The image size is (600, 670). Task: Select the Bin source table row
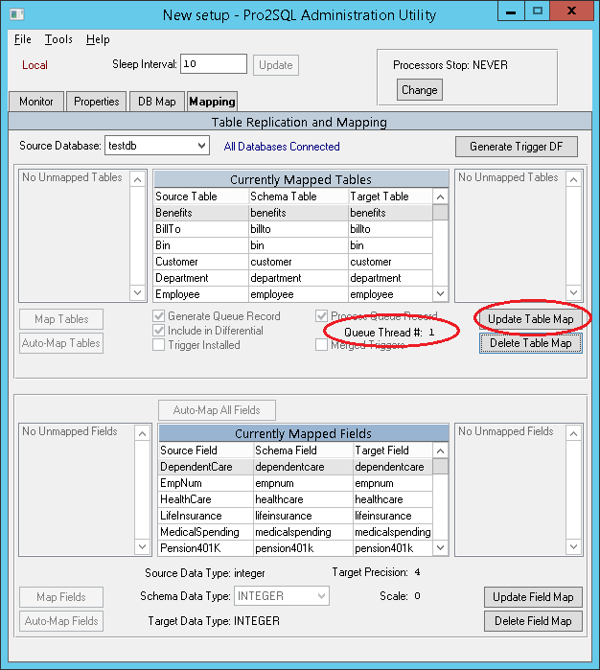pos(293,245)
